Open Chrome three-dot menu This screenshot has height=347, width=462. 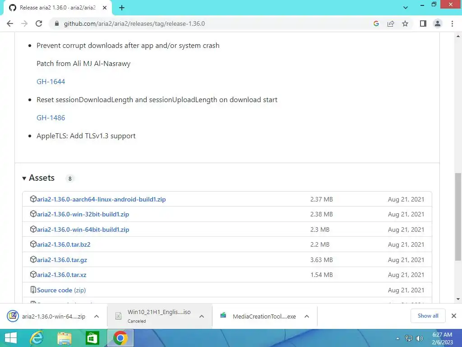click(452, 23)
